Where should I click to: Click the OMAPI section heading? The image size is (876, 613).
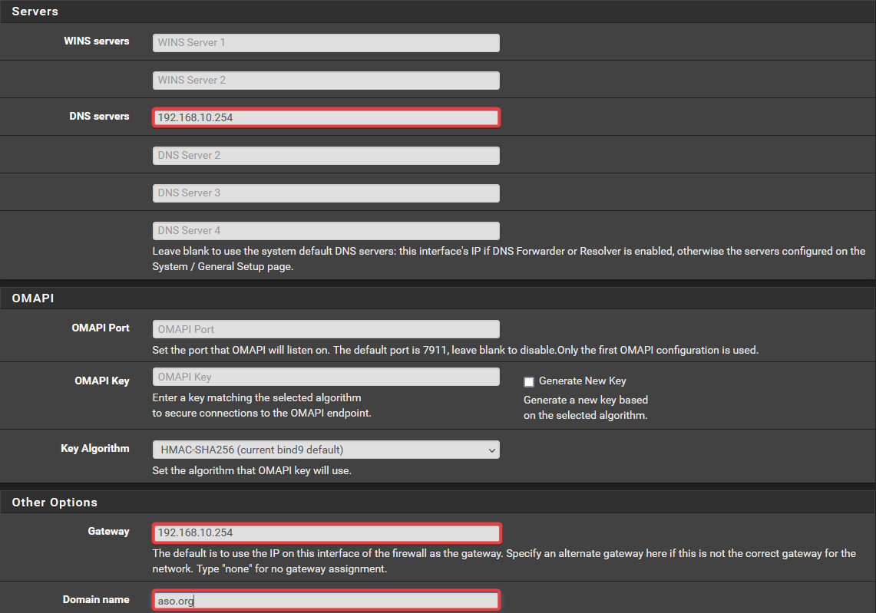tap(33, 298)
